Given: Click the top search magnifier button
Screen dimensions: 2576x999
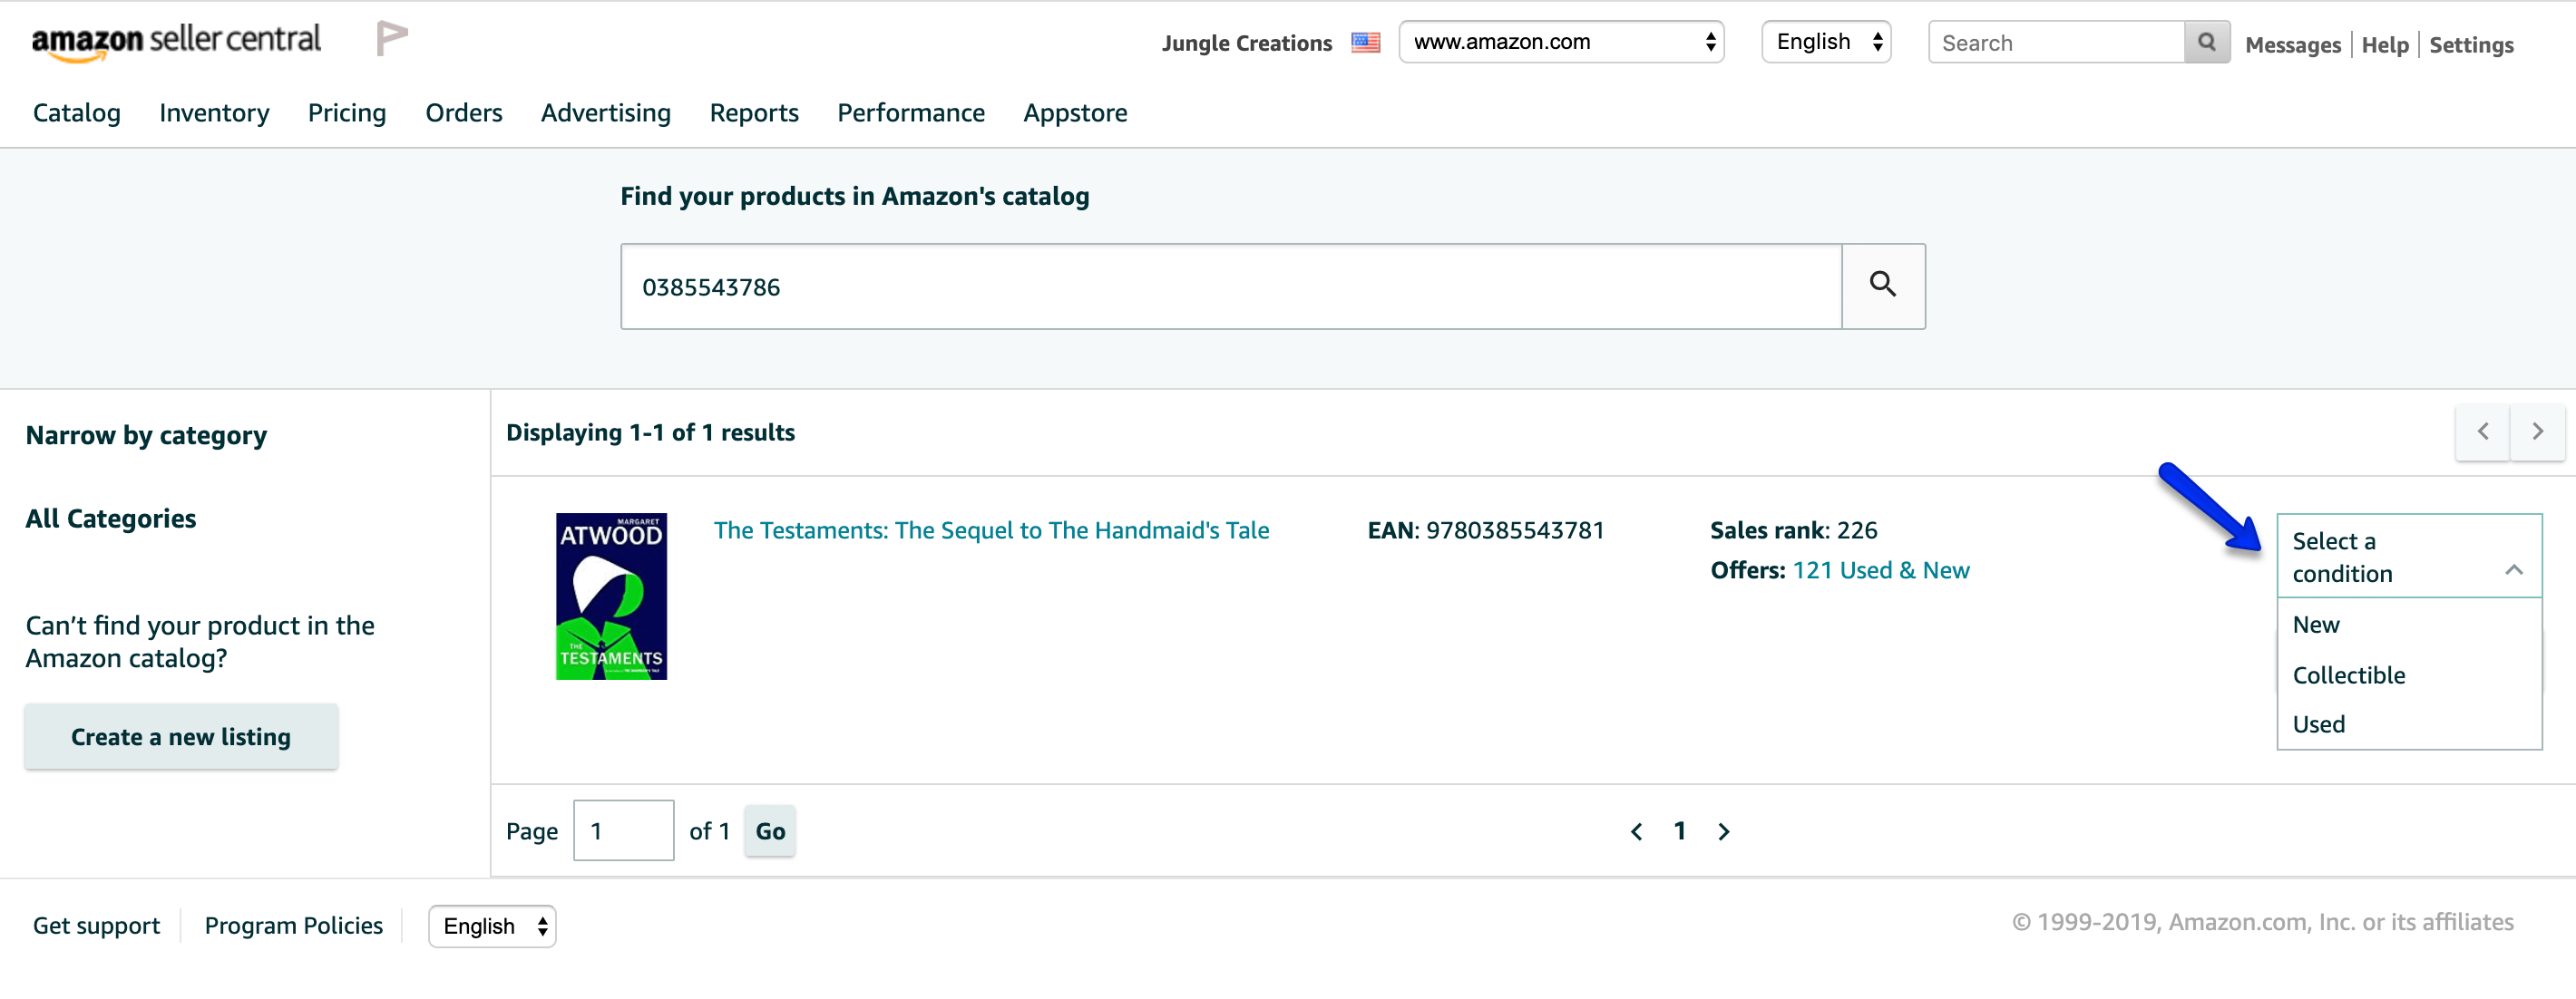Looking at the screenshot, I should (2207, 42).
